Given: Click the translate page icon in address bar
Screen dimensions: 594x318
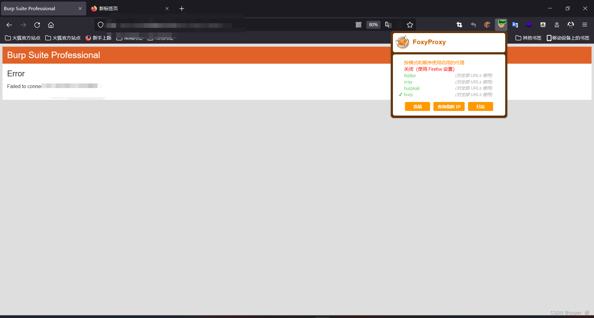Looking at the screenshot, I should [x=388, y=25].
